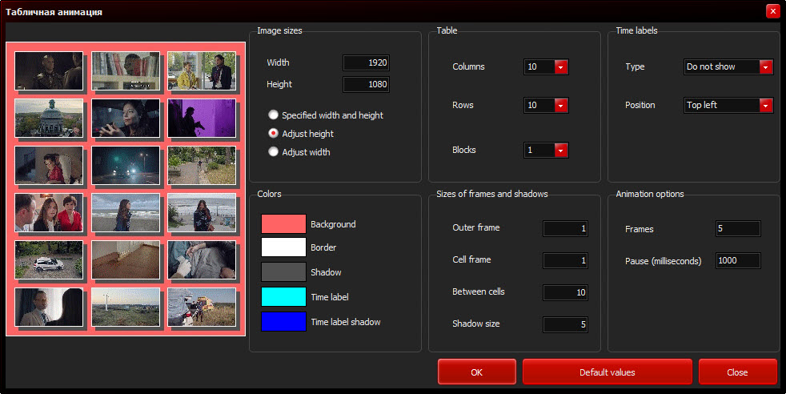This screenshot has width=786, height=394.
Task: Select the white car aerial thumbnail
Action: 49,259
